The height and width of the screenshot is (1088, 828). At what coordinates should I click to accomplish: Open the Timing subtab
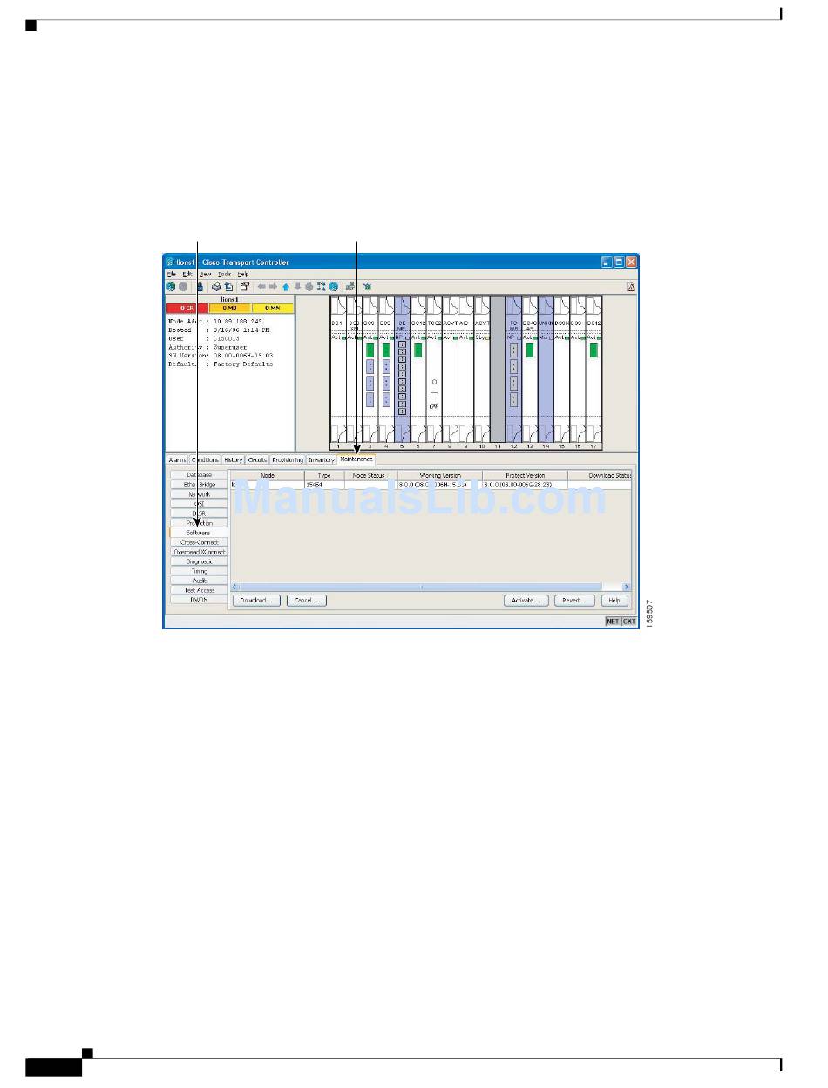tap(199, 571)
